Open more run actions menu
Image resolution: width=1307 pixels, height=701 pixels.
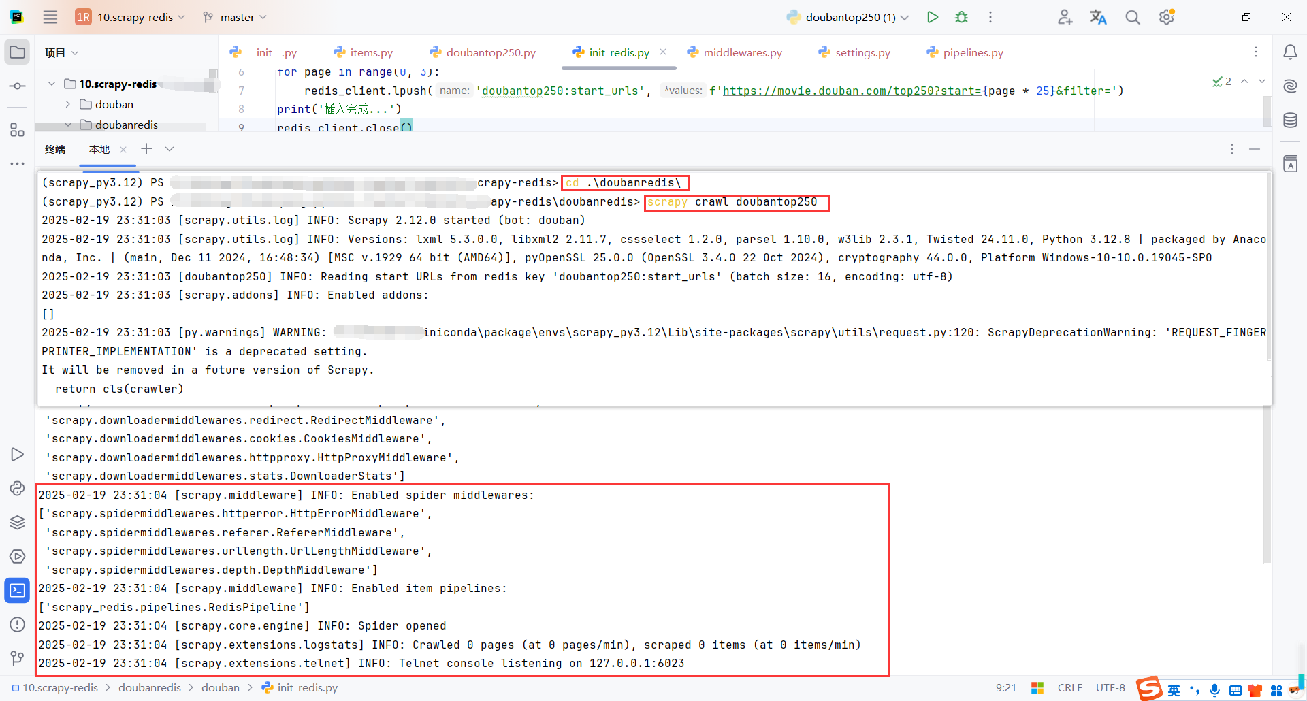pos(990,17)
